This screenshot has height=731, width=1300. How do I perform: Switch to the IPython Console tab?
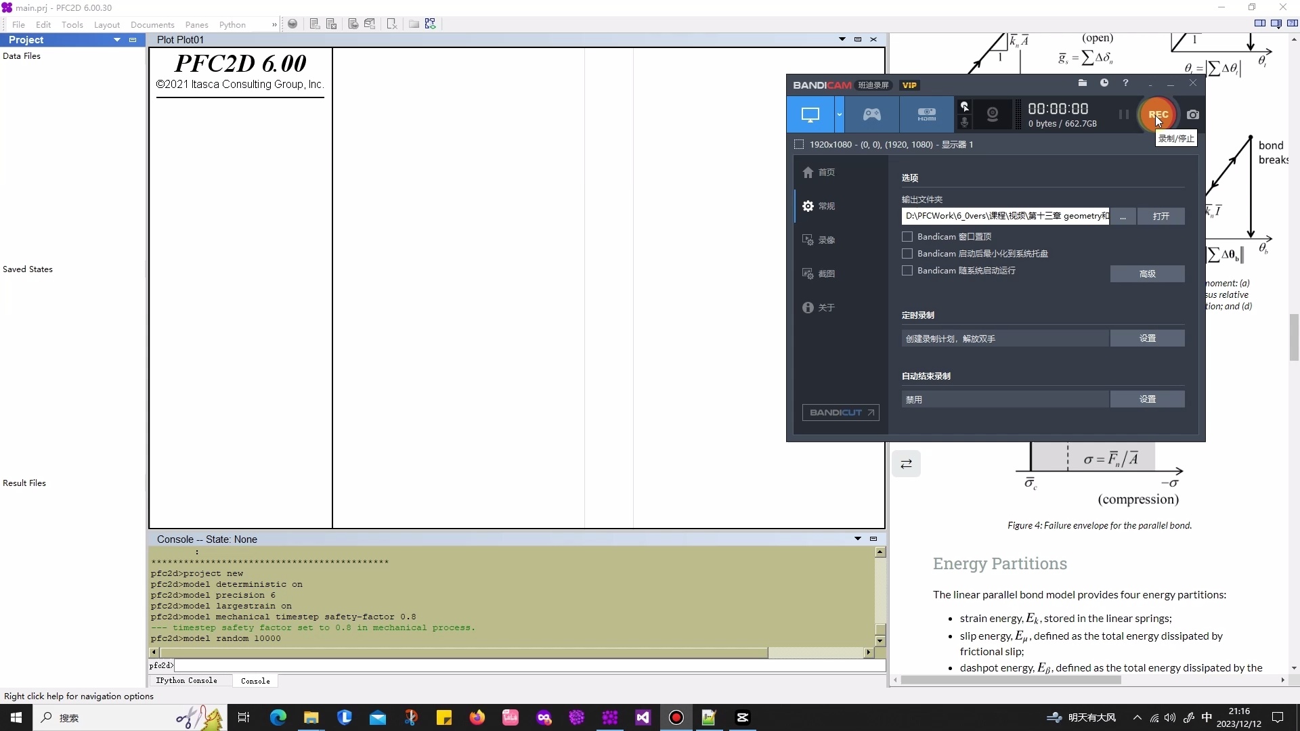click(x=186, y=681)
